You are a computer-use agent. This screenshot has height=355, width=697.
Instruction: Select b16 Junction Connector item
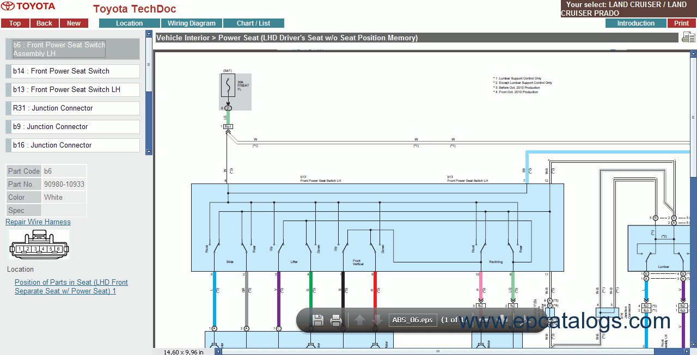coord(72,145)
